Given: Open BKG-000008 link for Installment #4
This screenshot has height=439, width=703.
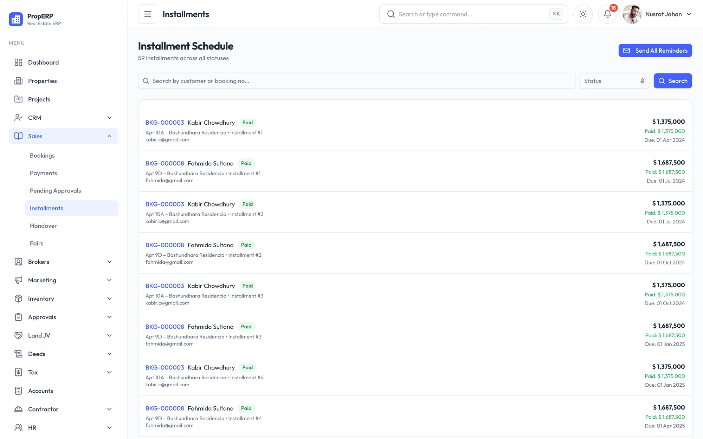Looking at the screenshot, I should [165, 408].
